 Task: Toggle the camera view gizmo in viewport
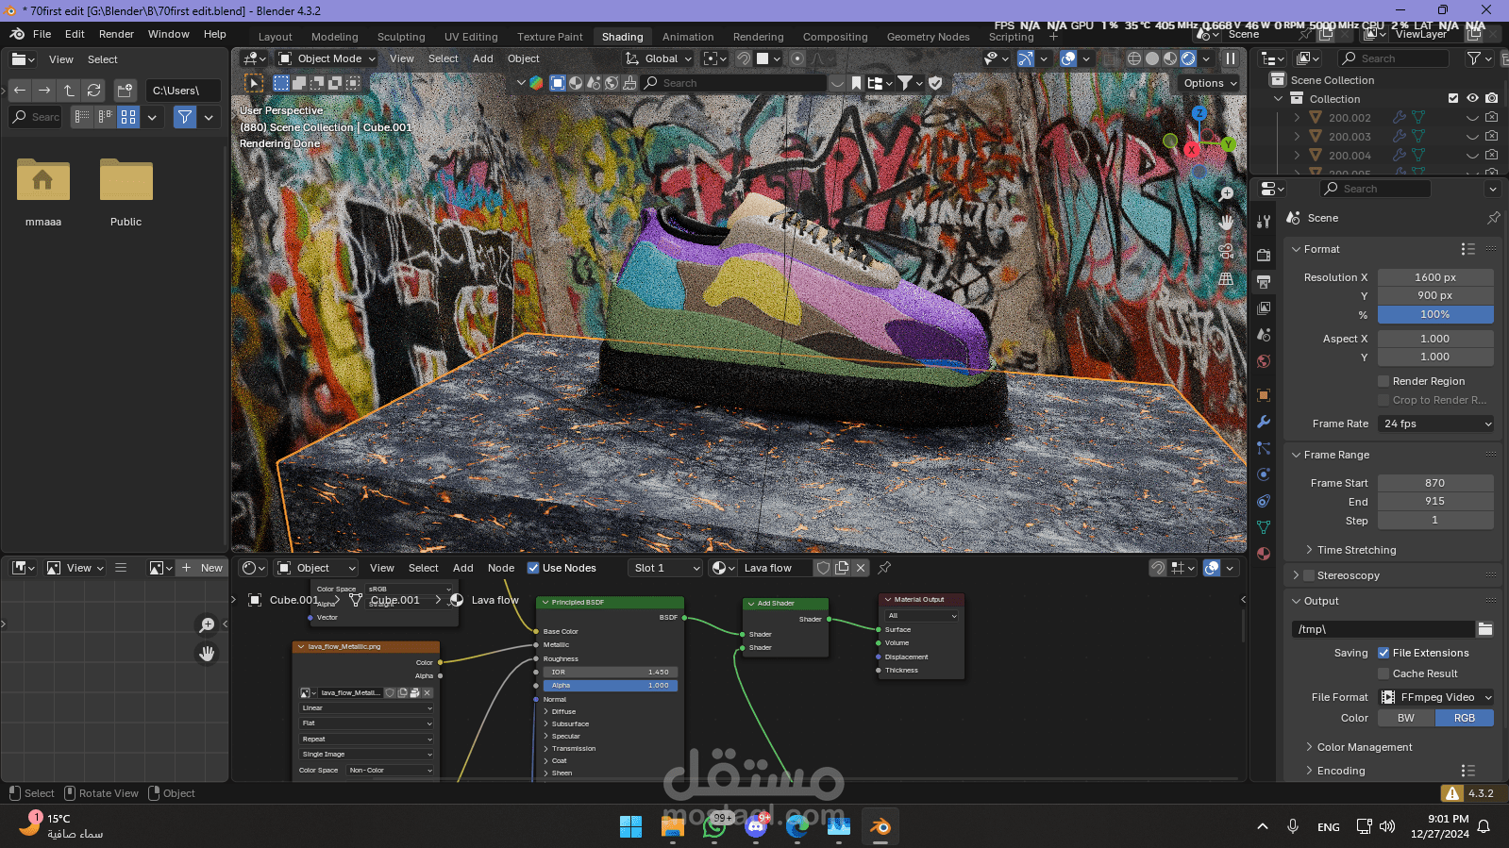tap(1226, 251)
